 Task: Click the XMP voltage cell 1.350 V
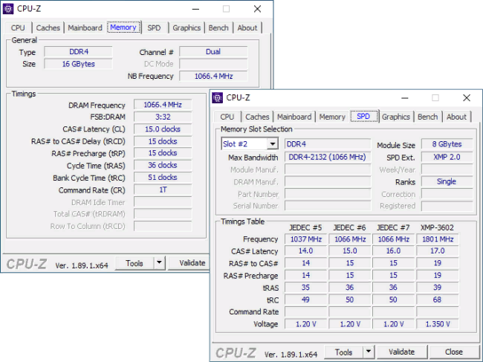pyautogui.click(x=438, y=324)
